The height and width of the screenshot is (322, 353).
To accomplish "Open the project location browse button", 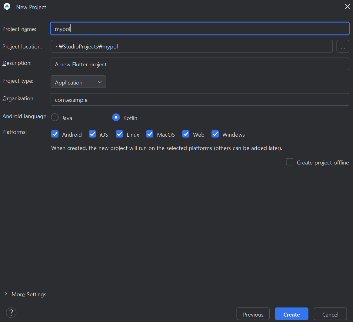I will tap(343, 46).
